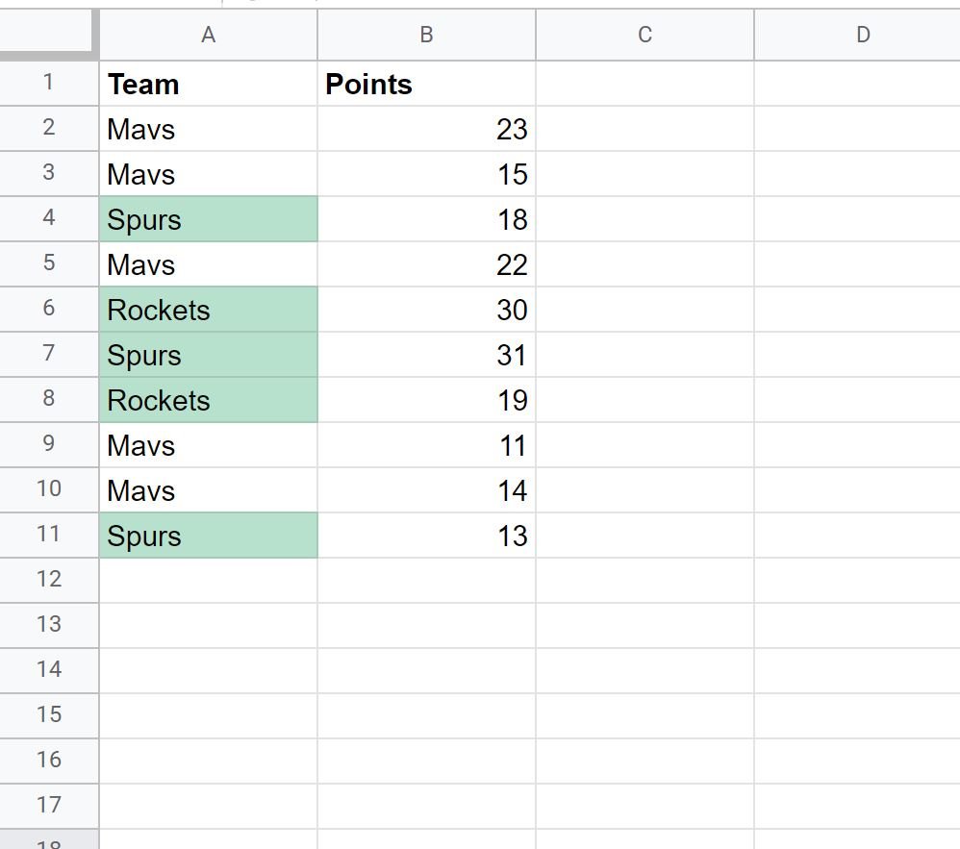Click row 4 header number
This screenshot has height=849, width=960.
click(x=49, y=218)
